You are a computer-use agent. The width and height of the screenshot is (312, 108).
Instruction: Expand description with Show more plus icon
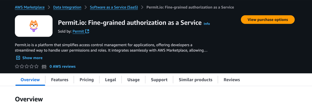pyautogui.click(x=18, y=58)
